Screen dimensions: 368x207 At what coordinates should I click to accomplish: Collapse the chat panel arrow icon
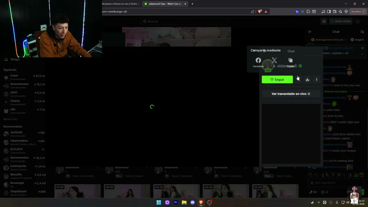coord(310,32)
